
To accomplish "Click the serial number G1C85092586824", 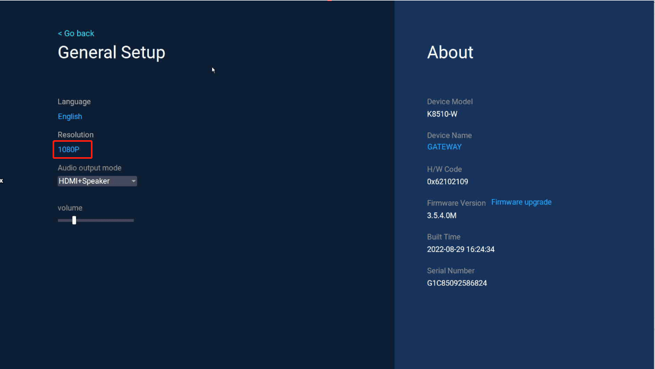I will 457,283.
